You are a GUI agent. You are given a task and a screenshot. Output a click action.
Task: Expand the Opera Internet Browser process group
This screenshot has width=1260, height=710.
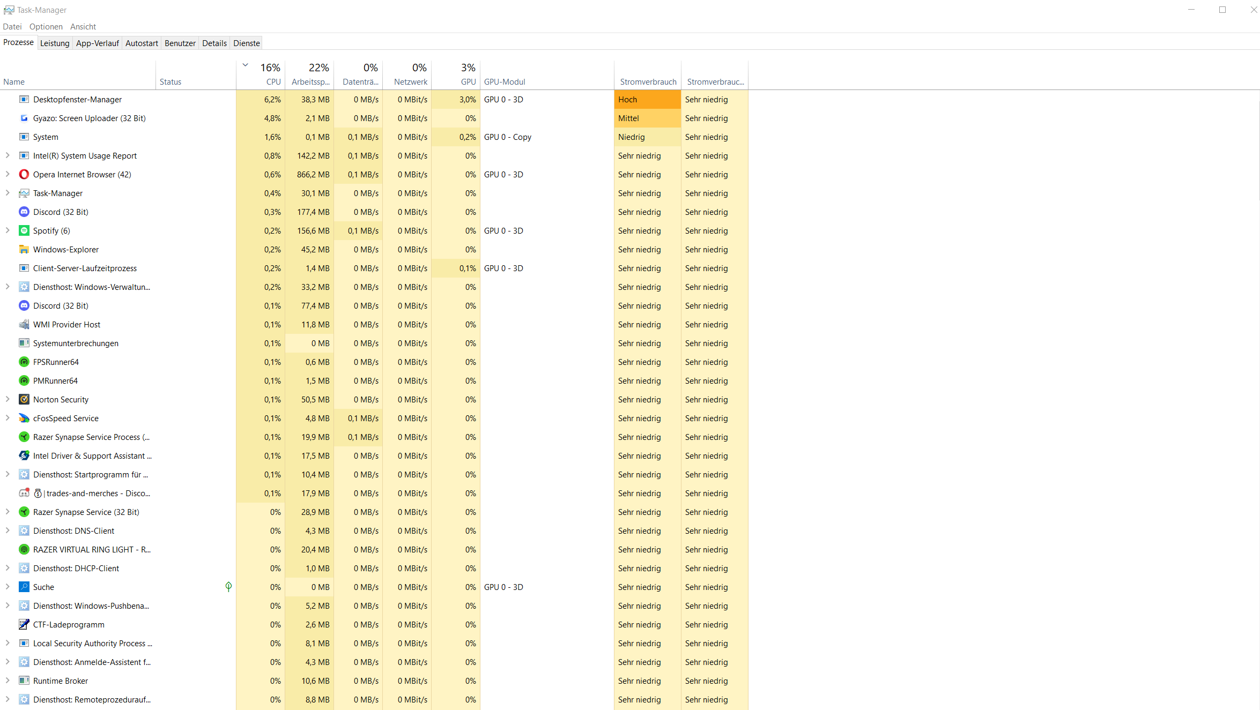(8, 174)
